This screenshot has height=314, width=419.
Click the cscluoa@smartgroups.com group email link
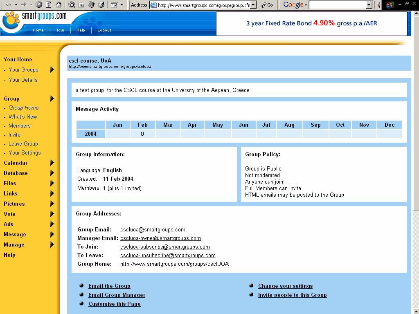coord(153,230)
